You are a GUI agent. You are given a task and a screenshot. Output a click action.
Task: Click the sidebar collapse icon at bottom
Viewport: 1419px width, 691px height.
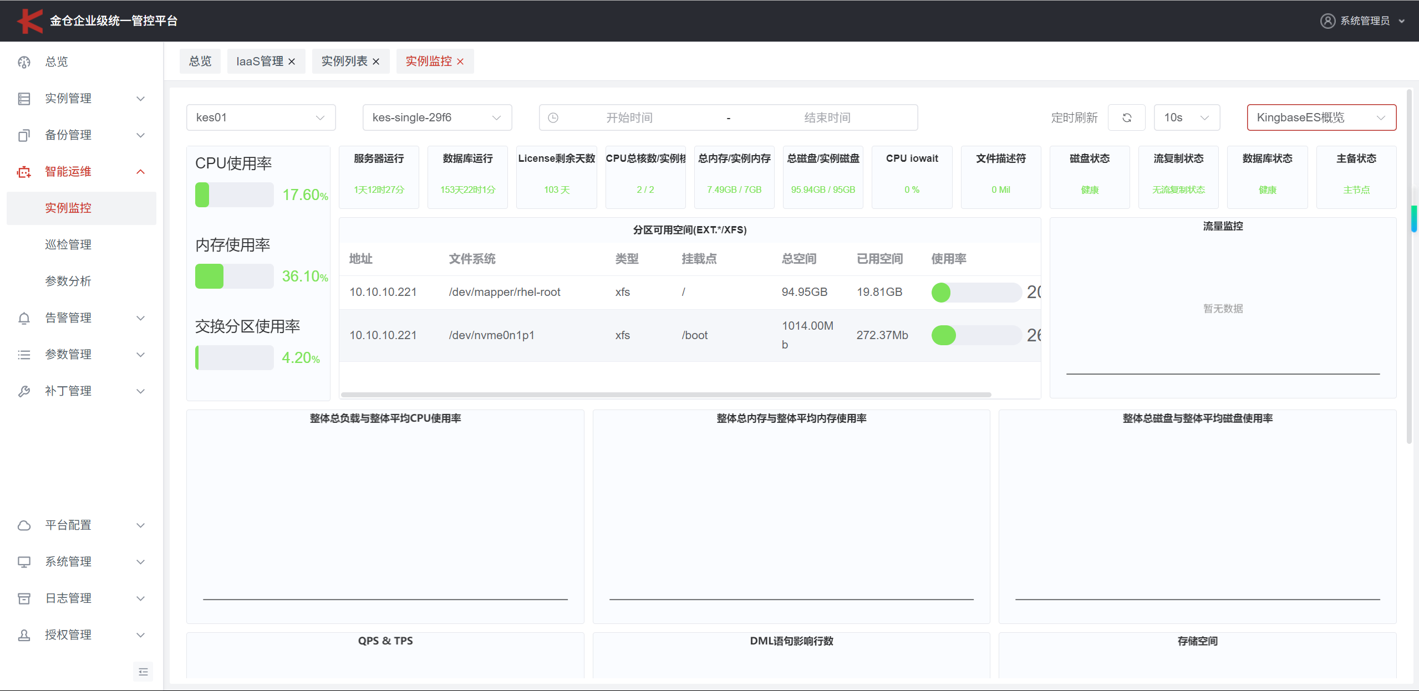[143, 672]
